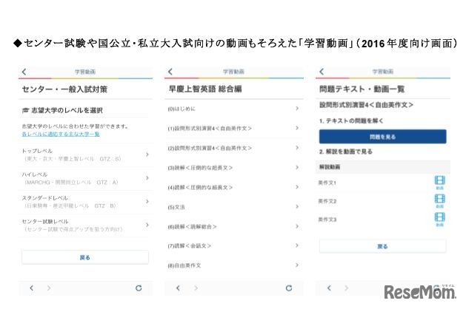This screenshot has height=309, width=466.
Task: Open the chevron on row (3)読解<圧倒的な超長文>
Action: (x=297, y=168)
